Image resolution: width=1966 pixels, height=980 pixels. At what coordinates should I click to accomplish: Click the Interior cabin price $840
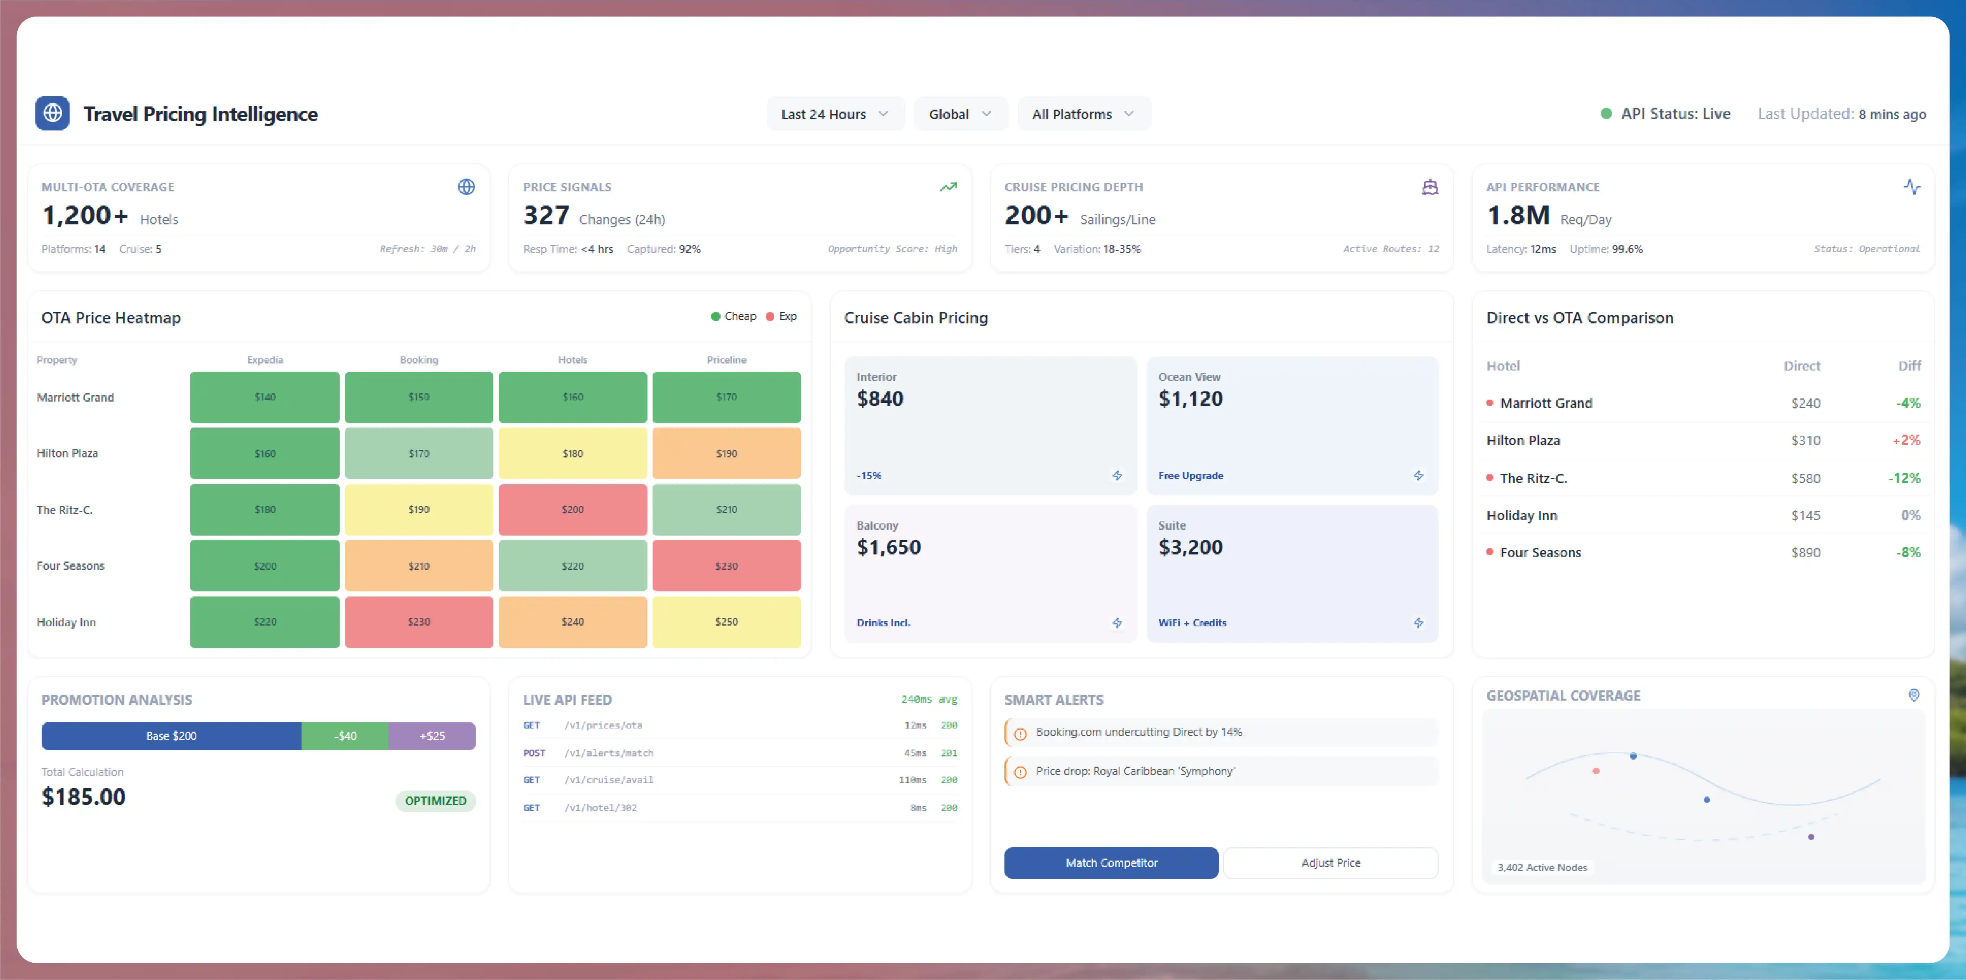pos(880,399)
